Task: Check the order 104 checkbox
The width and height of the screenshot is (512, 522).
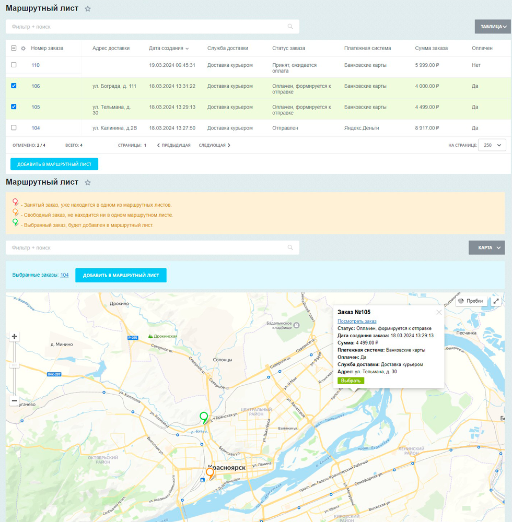Action: coord(14,127)
